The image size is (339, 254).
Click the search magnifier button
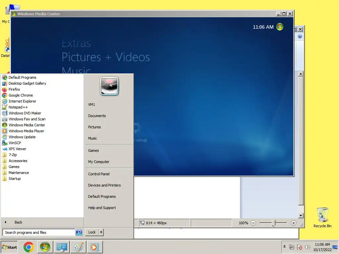tap(79, 233)
